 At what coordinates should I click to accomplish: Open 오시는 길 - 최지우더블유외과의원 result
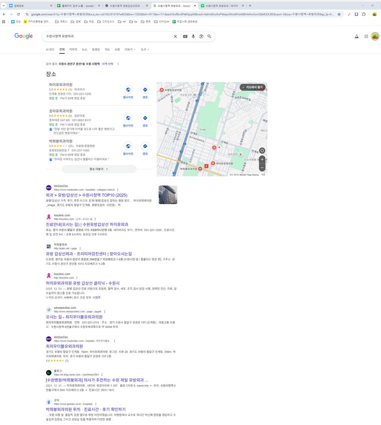click(x=74, y=317)
